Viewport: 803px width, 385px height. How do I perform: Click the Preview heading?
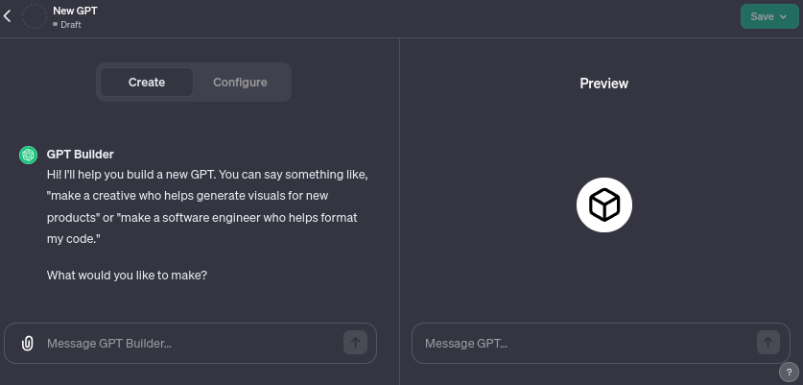604,84
